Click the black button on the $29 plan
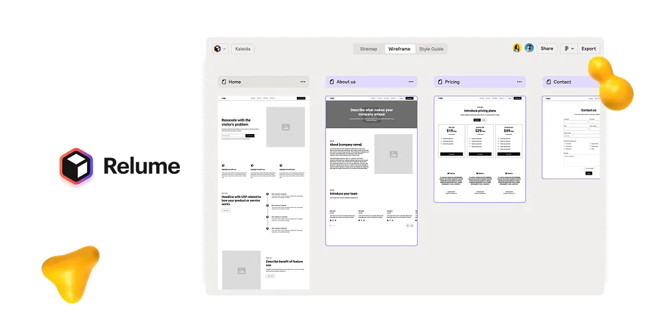Image resolution: width=664 pixels, height=332 pixels. (480, 154)
